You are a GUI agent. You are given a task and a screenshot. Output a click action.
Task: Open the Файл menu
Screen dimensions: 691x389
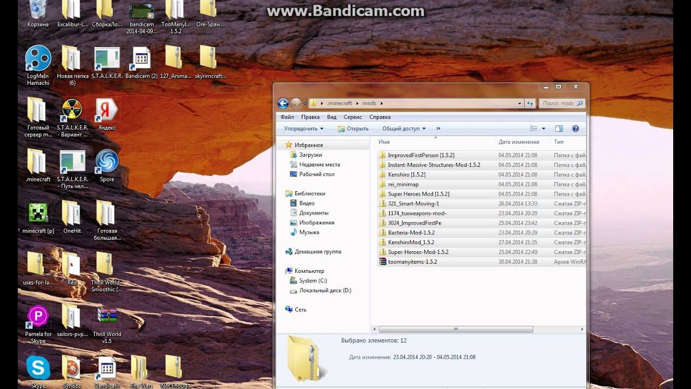click(x=287, y=117)
